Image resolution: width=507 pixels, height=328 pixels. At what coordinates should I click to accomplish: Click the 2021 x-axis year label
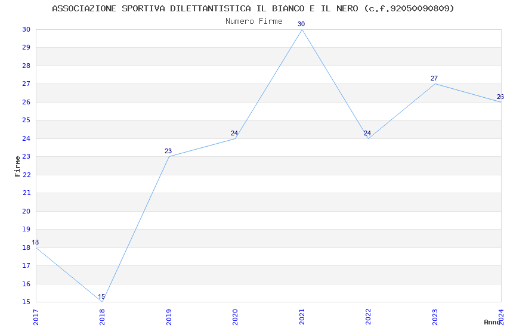pos(302,317)
